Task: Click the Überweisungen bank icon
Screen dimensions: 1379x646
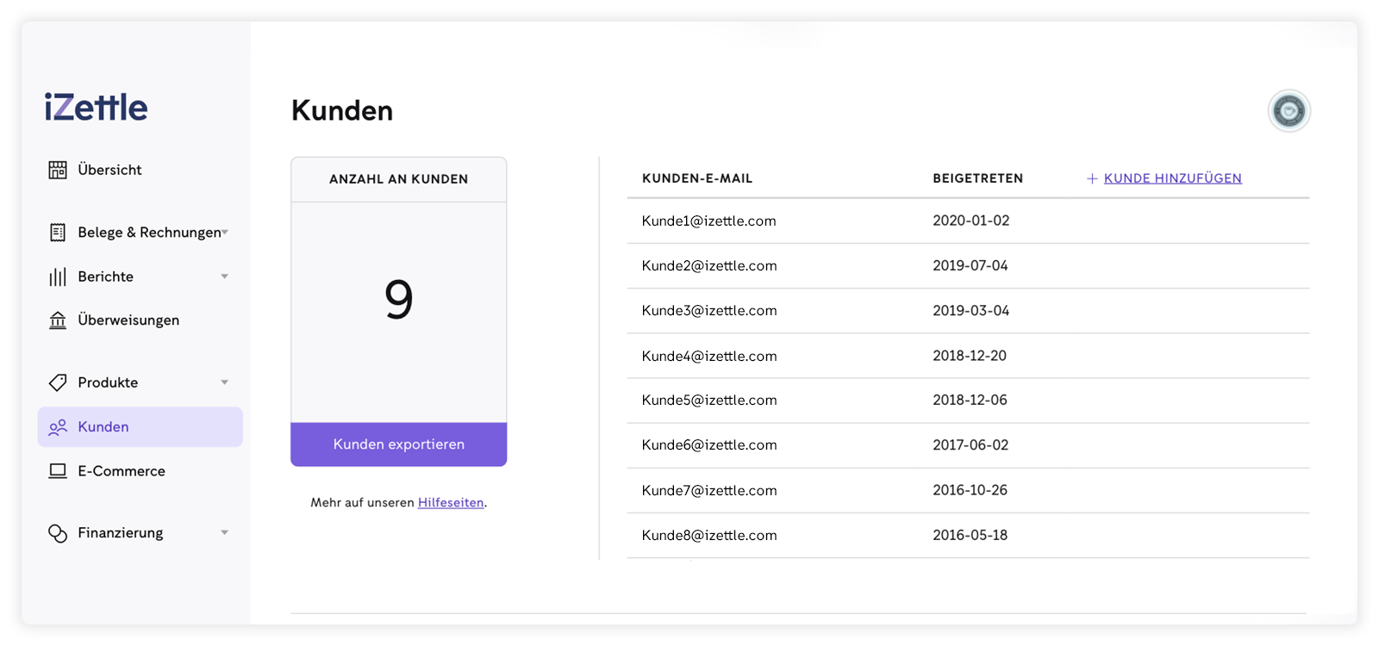Action: pos(58,320)
